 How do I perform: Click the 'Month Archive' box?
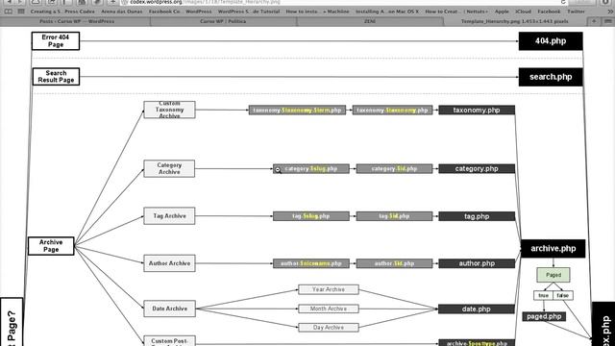coord(329,309)
